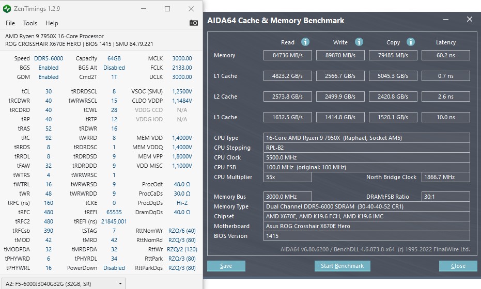Open the Help menu in ZenTimings
The image size is (481, 289).
click(x=52, y=23)
